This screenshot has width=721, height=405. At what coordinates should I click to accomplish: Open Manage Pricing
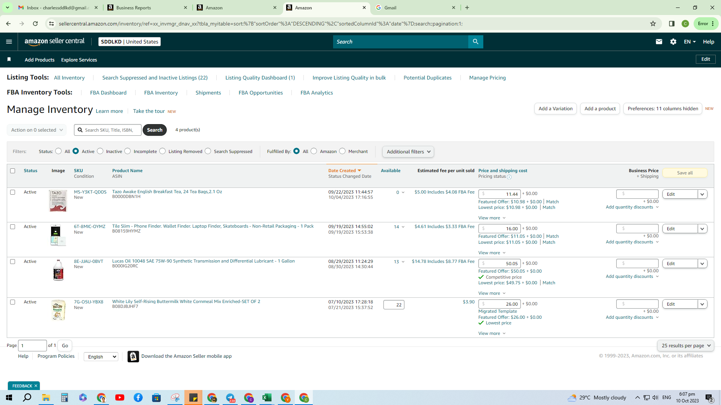point(487,78)
